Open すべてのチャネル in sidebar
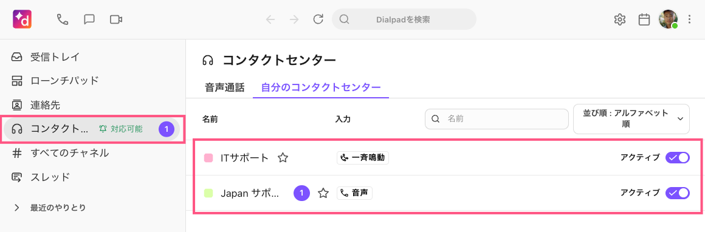The image size is (705, 232). pyautogui.click(x=70, y=153)
